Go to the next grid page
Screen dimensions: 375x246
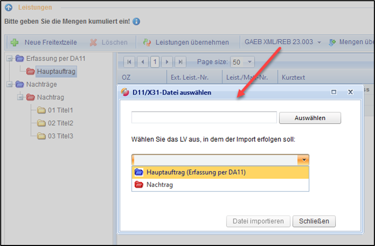point(167,62)
